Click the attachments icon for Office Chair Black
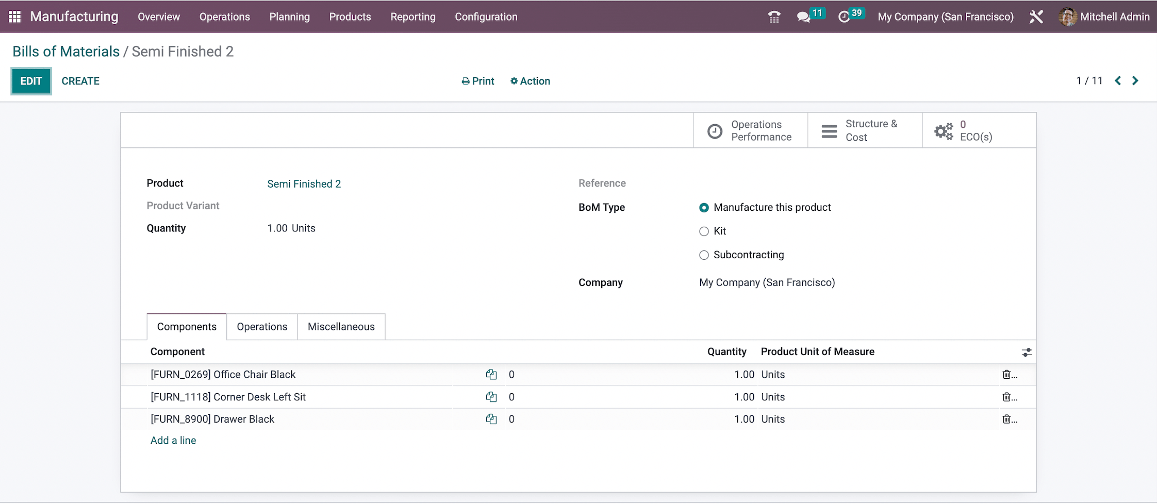This screenshot has height=504, width=1157. [491, 375]
